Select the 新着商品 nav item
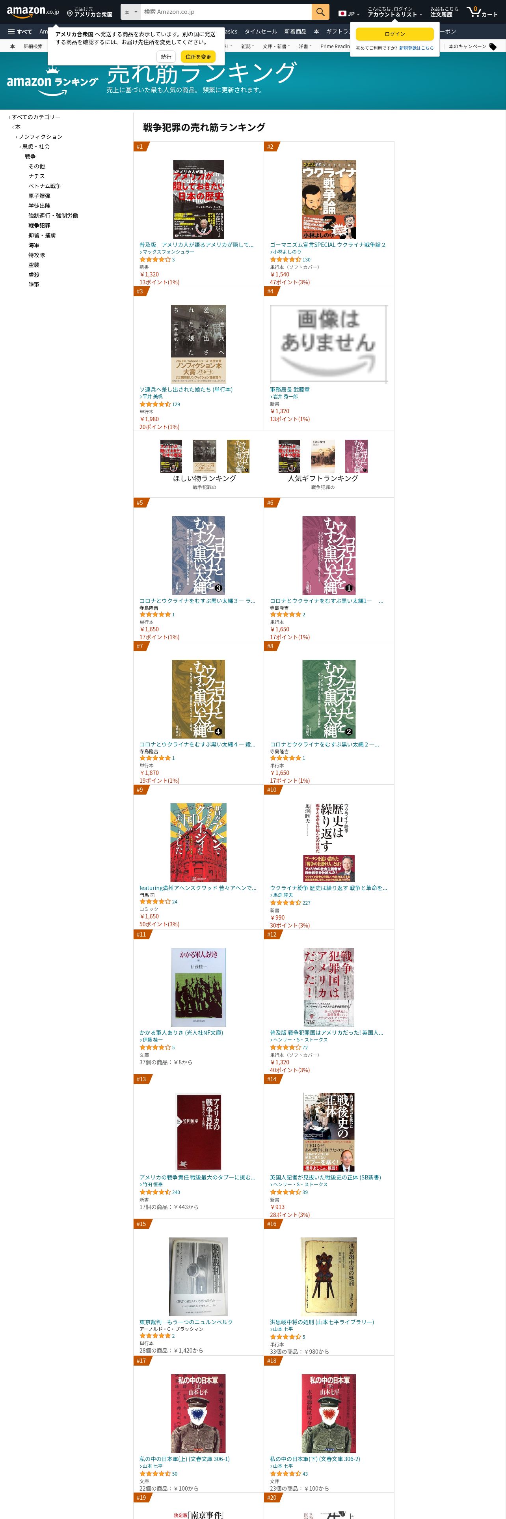The width and height of the screenshot is (506, 1519). click(295, 32)
